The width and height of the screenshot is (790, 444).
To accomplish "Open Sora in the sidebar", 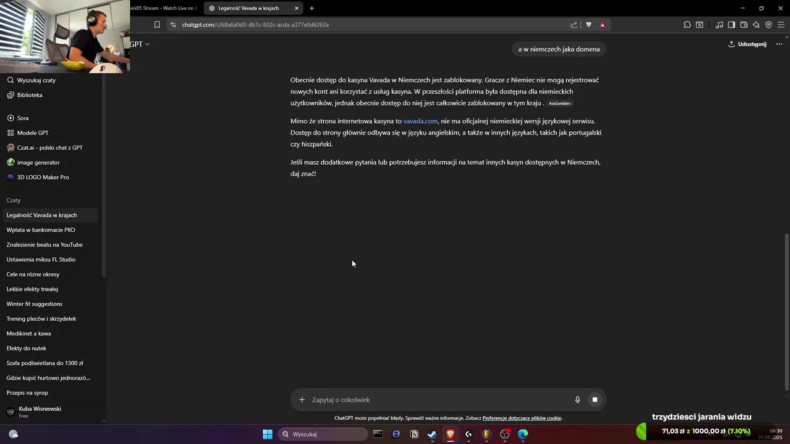I will click(23, 118).
